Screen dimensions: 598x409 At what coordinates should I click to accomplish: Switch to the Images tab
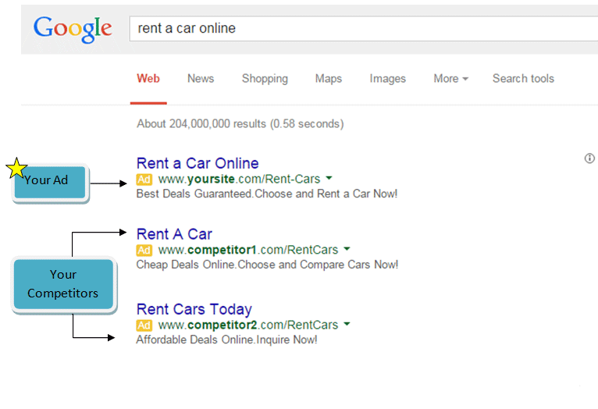[387, 79]
